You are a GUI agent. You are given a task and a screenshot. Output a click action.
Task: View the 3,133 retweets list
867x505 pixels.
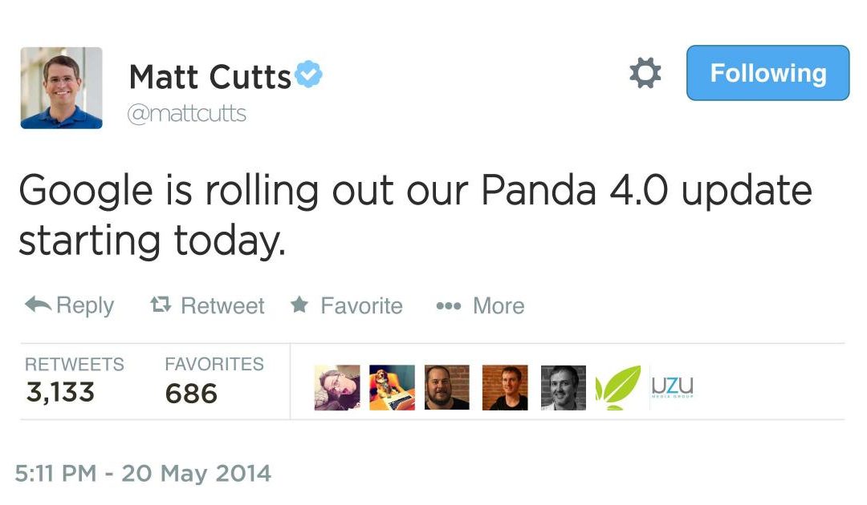59,392
